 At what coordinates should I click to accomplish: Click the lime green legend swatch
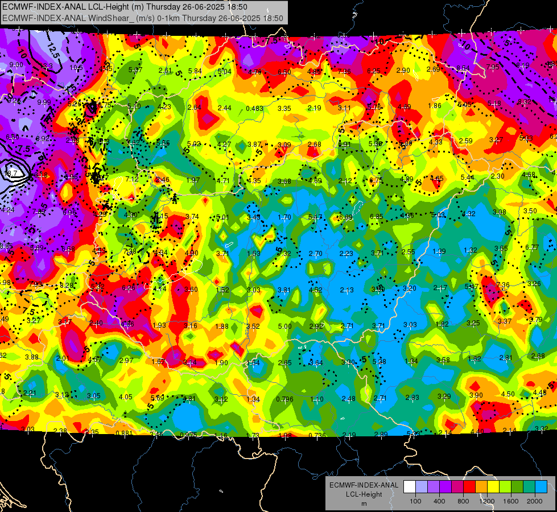point(505,487)
